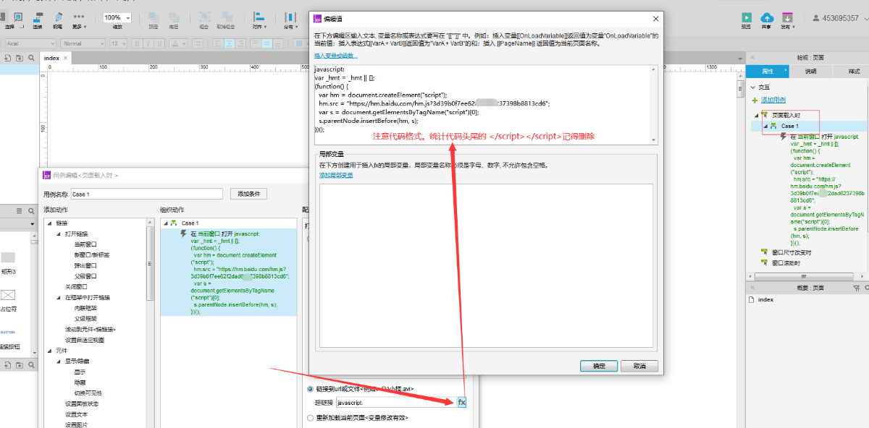Click the share (共享) cloud icon
The width and height of the screenshot is (869, 428).
point(766,17)
